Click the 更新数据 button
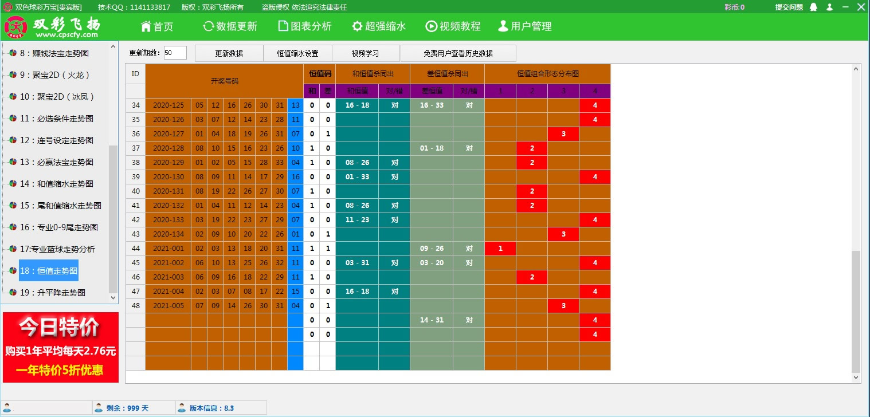 [229, 53]
